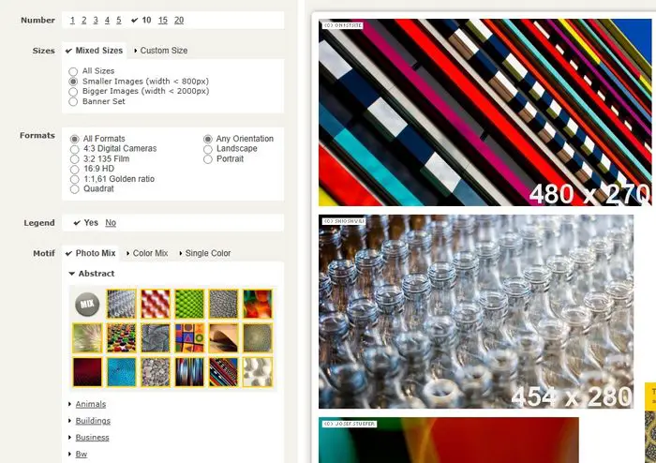Viewport: 656px width, 463px height.
Task: Pick the colorful geometric shapes motif thumbnail
Action: click(x=189, y=338)
